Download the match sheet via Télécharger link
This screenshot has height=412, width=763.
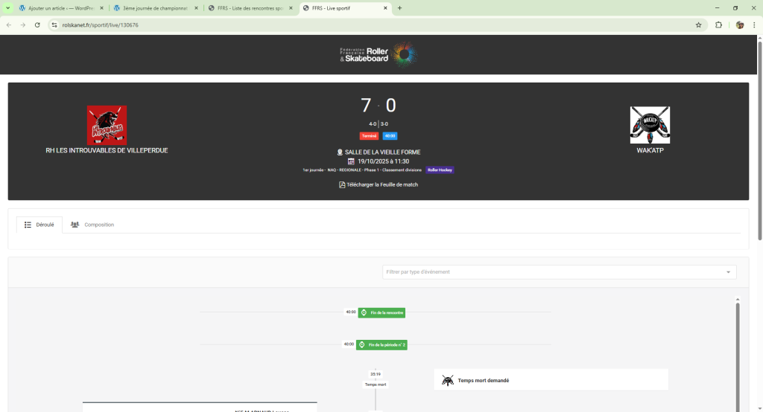click(x=381, y=184)
